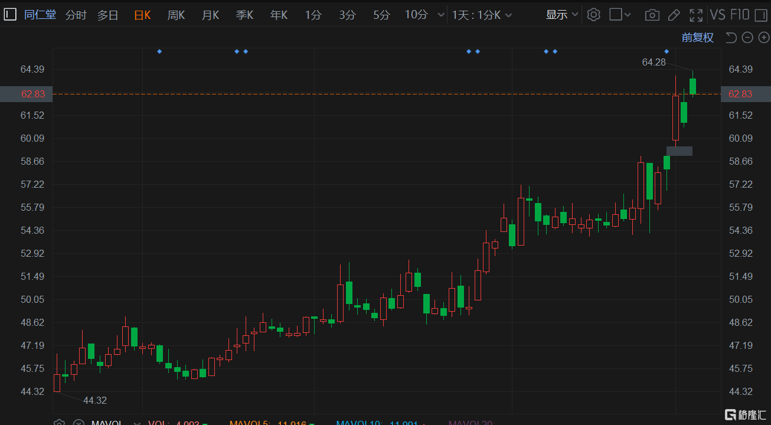Select the 年K yearly chart tab

[279, 15]
